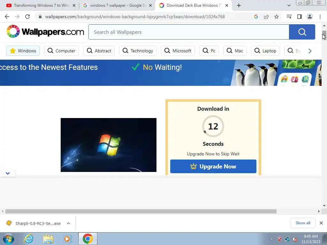Click the No Waiting penguin banner

[161, 73]
